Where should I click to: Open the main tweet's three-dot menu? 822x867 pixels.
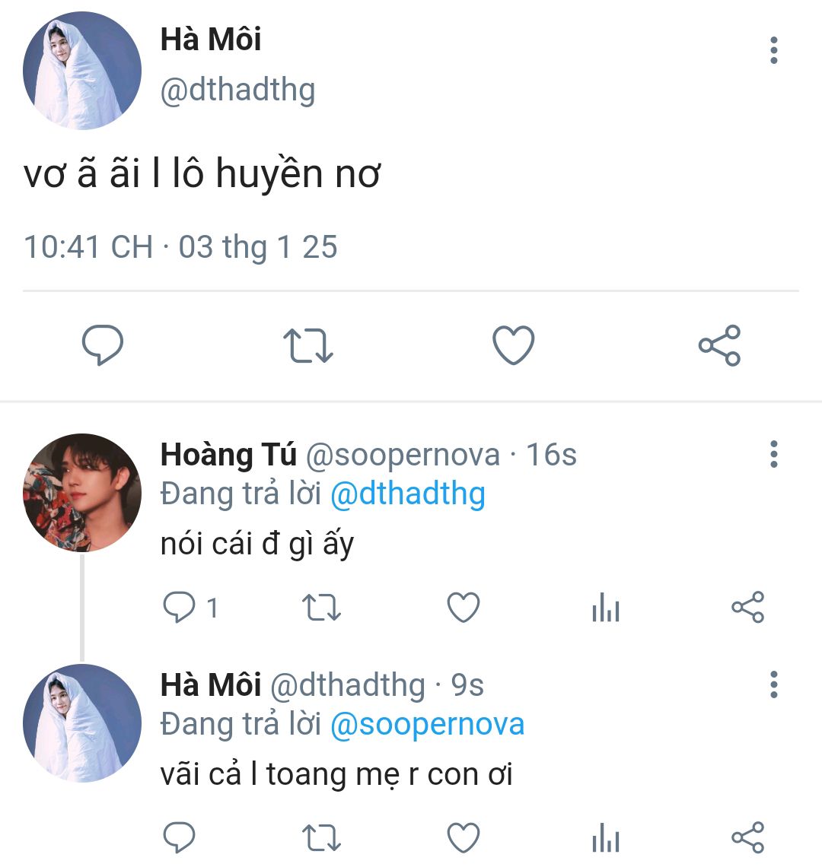pos(774,50)
